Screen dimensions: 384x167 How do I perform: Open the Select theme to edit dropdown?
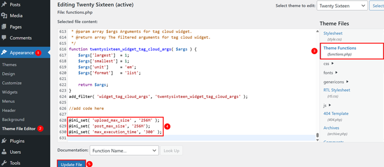[342, 5]
